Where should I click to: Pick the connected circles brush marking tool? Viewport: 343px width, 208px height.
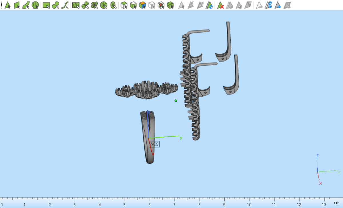tap(55, 5)
